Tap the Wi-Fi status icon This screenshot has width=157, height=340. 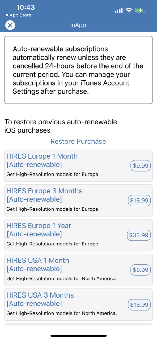(x=129, y=11)
